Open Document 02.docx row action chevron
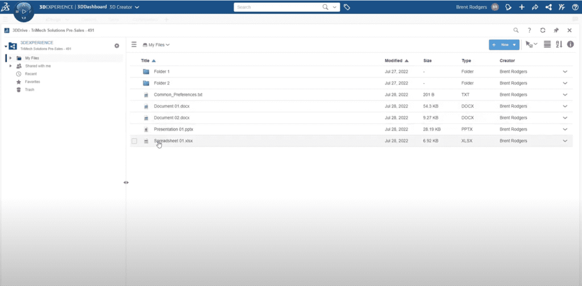The image size is (582, 286). point(566,118)
